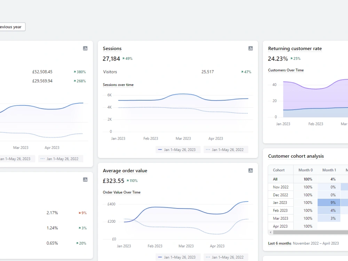This screenshot has width=348, height=261.
Task: Click the Average order value heading
Action: pos(125,171)
